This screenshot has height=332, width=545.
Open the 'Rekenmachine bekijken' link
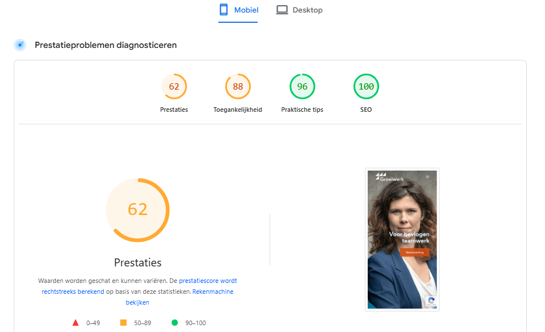[x=213, y=291]
